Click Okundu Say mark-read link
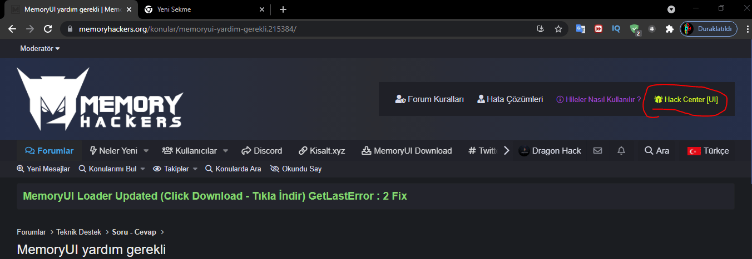 point(296,169)
